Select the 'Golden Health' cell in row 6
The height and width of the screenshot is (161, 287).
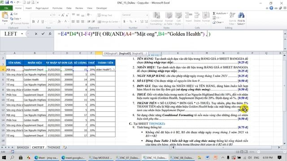coord(35,80)
